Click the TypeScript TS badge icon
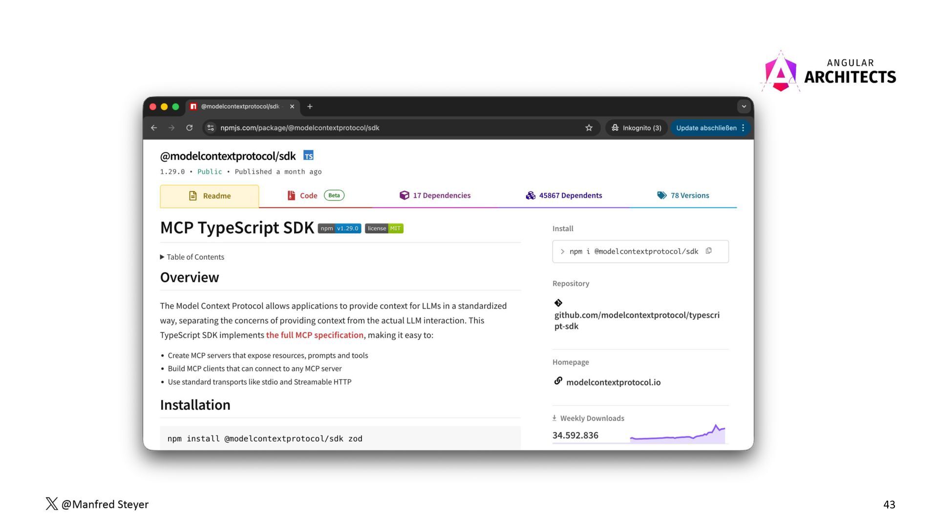This screenshot has width=938, height=528. coord(308,155)
